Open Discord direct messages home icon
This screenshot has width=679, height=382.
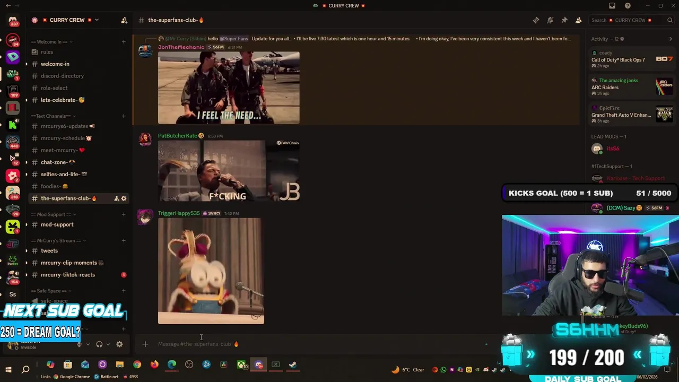(13, 21)
